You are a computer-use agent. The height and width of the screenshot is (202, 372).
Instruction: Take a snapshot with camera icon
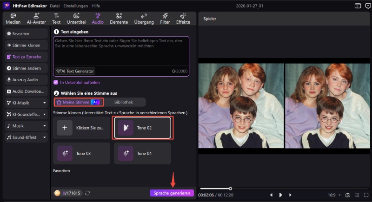(x=347, y=195)
